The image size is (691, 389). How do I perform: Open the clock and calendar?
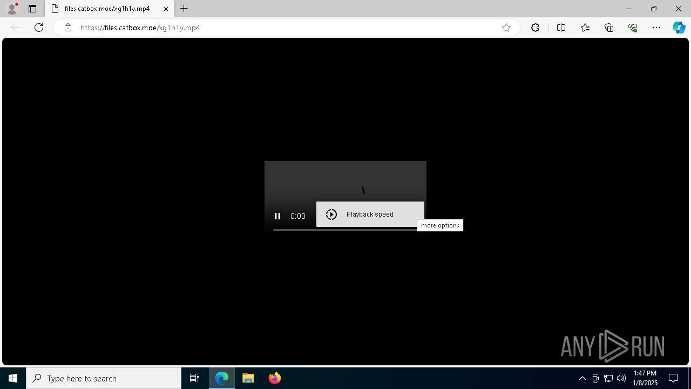(x=645, y=378)
